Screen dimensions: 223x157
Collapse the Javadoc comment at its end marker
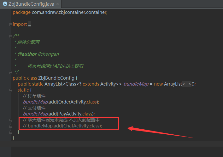11,72
